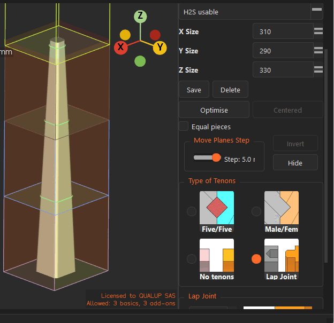The height and width of the screenshot is (323, 334).
Task: Click the Delete button
Action: coord(230,90)
